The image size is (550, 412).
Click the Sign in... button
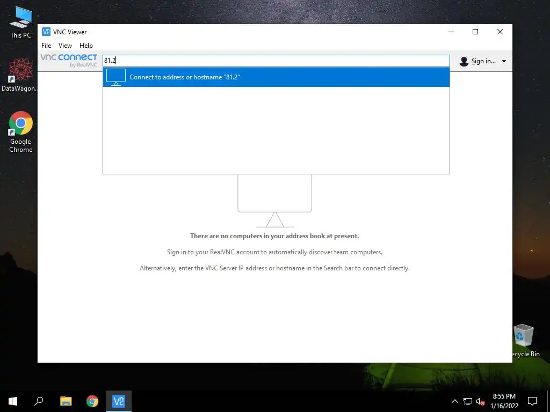(483, 61)
